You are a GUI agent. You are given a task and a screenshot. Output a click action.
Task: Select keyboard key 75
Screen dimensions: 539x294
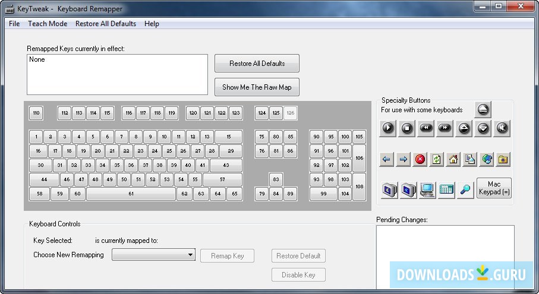click(262, 137)
